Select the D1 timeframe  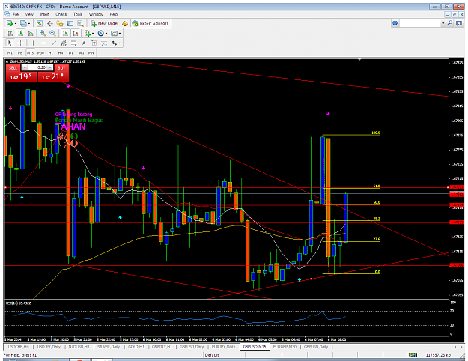70,53
